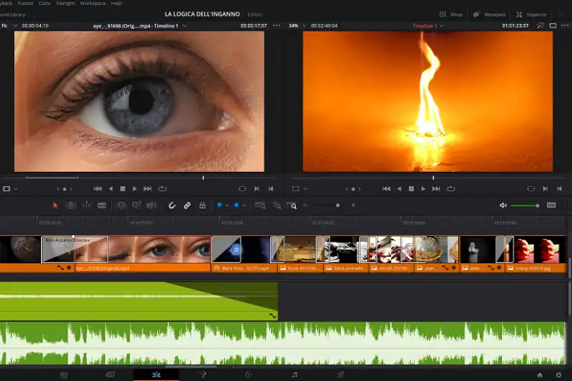
Task: Open the Deliver page rocket icon
Action: pyautogui.click(x=340, y=375)
